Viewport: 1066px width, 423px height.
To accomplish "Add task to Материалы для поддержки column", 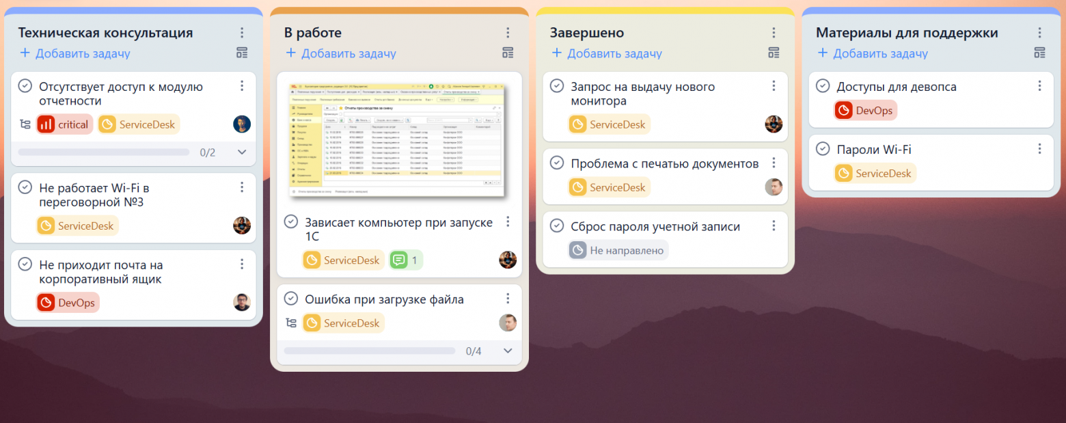I will click(x=872, y=53).
